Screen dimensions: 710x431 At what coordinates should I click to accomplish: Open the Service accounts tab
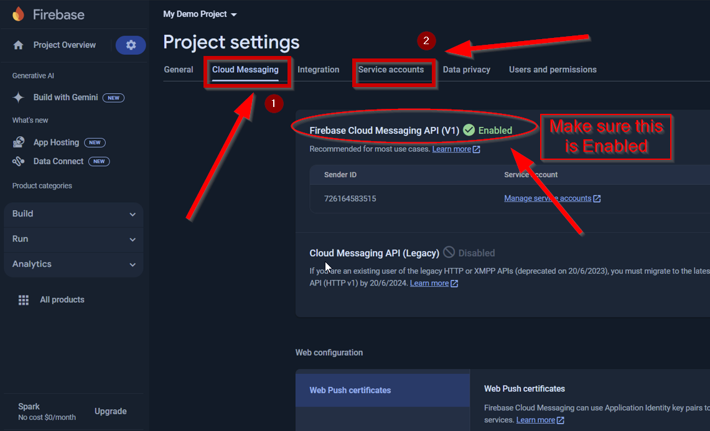391,70
